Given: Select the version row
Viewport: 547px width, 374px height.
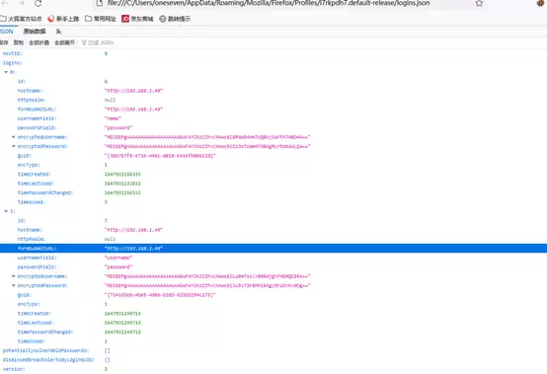Looking at the screenshot, I should pyautogui.click(x=273, y=369).
